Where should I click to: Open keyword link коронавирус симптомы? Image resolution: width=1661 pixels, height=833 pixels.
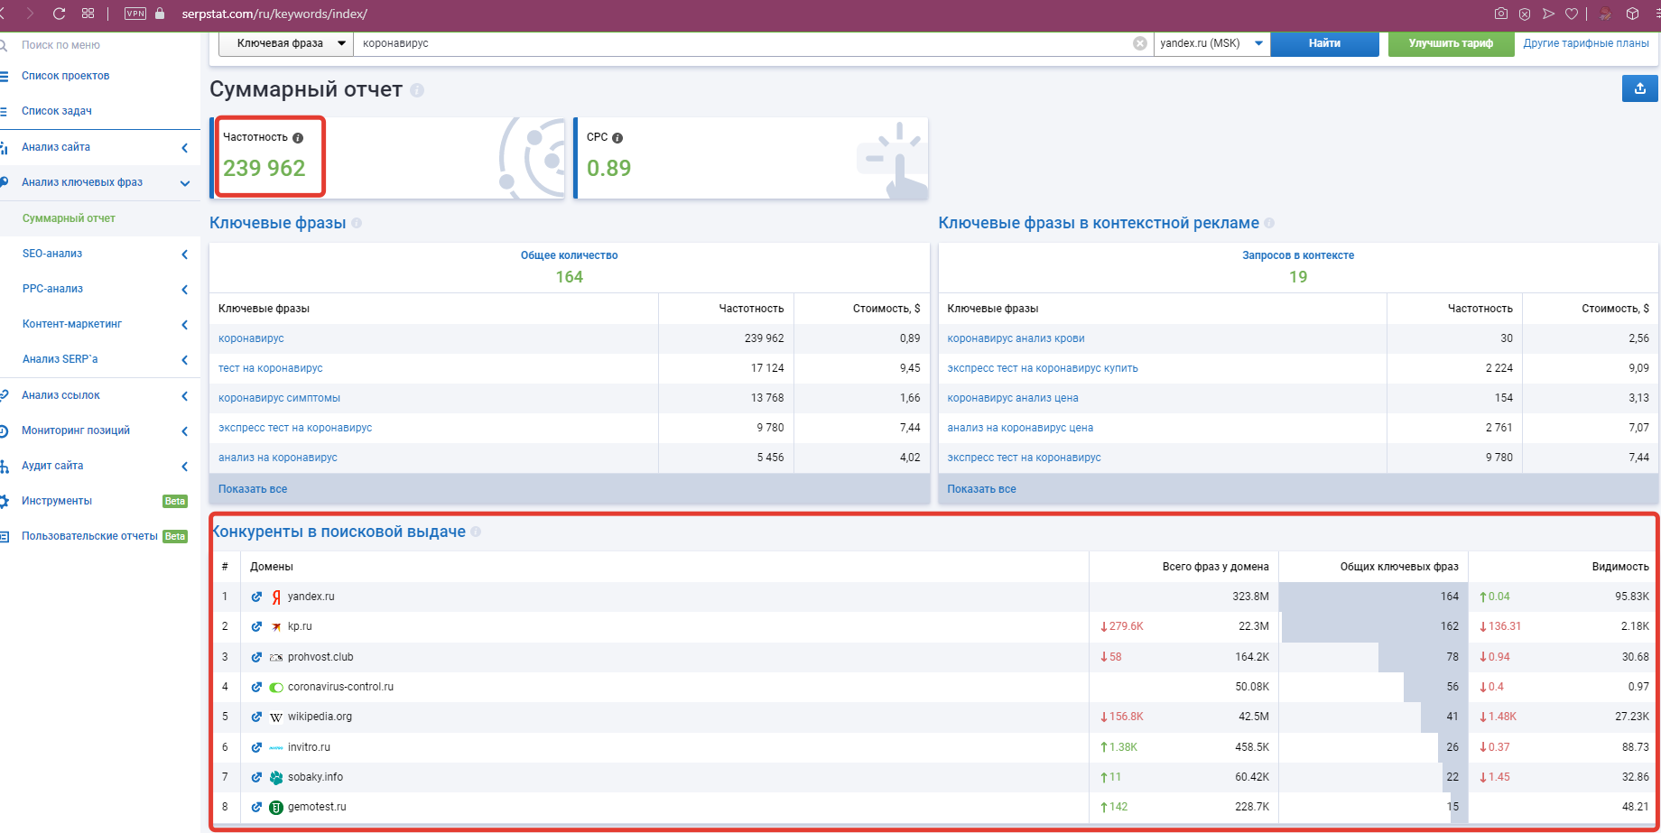tap(279, 398)
